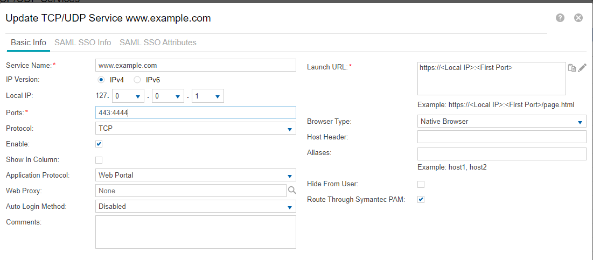Image resolution: width=593 pixels, height=260 pixels.
Task: Tick the Hide From User checkbox
Action: 421,184
